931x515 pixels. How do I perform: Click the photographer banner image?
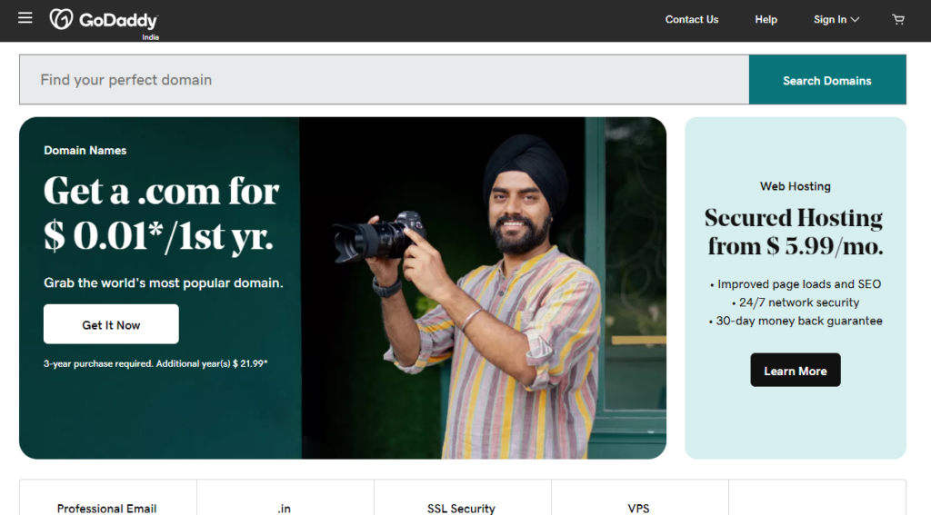(x=484, y=288)
